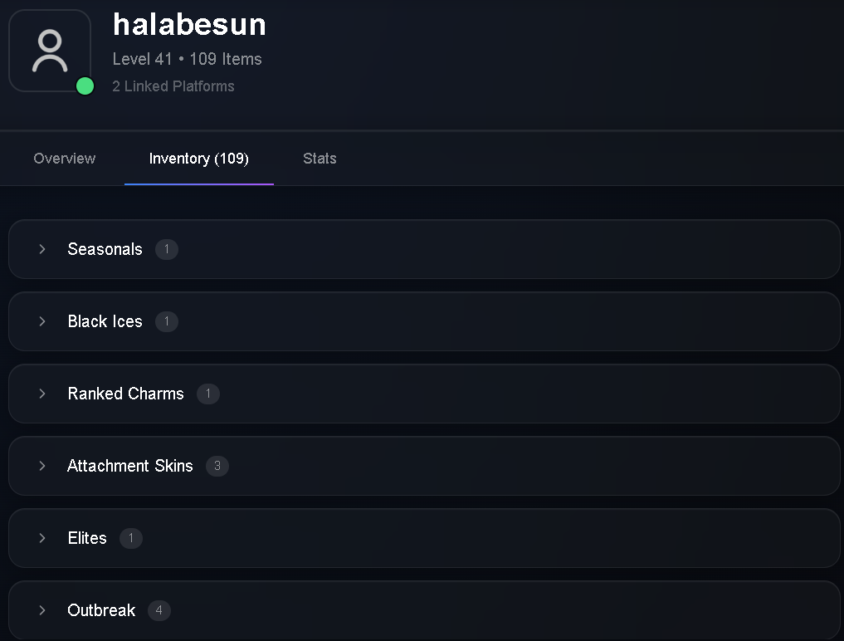This screenshot has height=641, width=844.
Task: Click the Attachment Skins count badge 3
Action: pos(217,466)
